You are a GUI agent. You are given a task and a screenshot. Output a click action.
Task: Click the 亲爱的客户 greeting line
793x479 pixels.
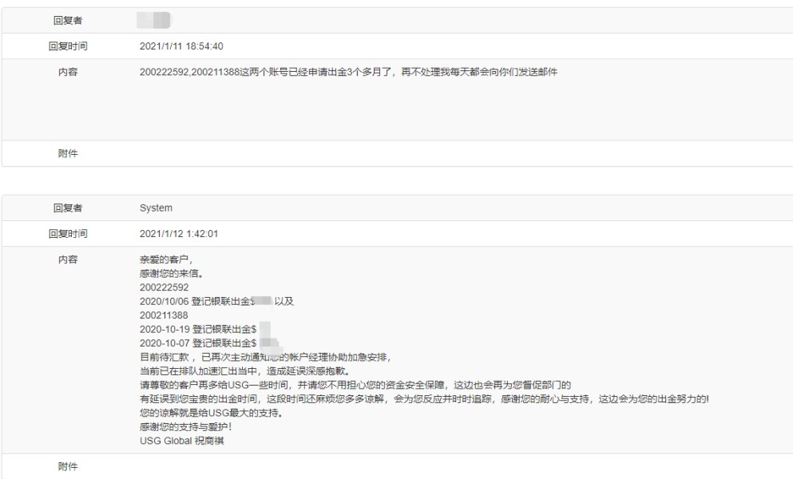(x=166, y=260)
